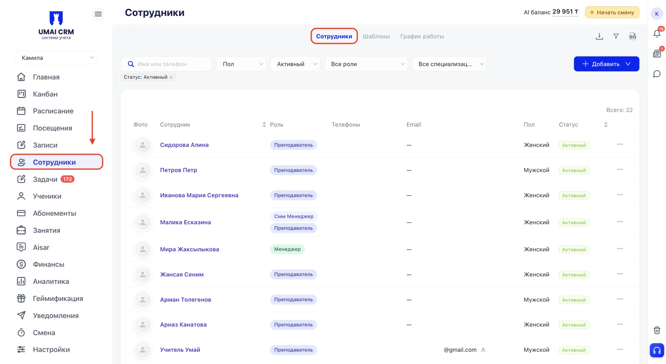Open the profile of Учитель Умай
The image size is (666, 364).
pos(180,350)
